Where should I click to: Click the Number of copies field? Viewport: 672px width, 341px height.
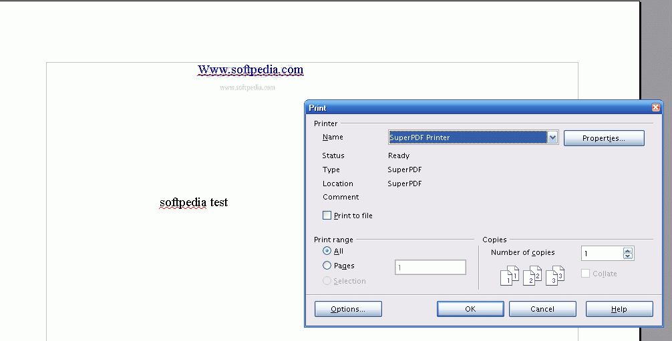click(x=602, y=253)
